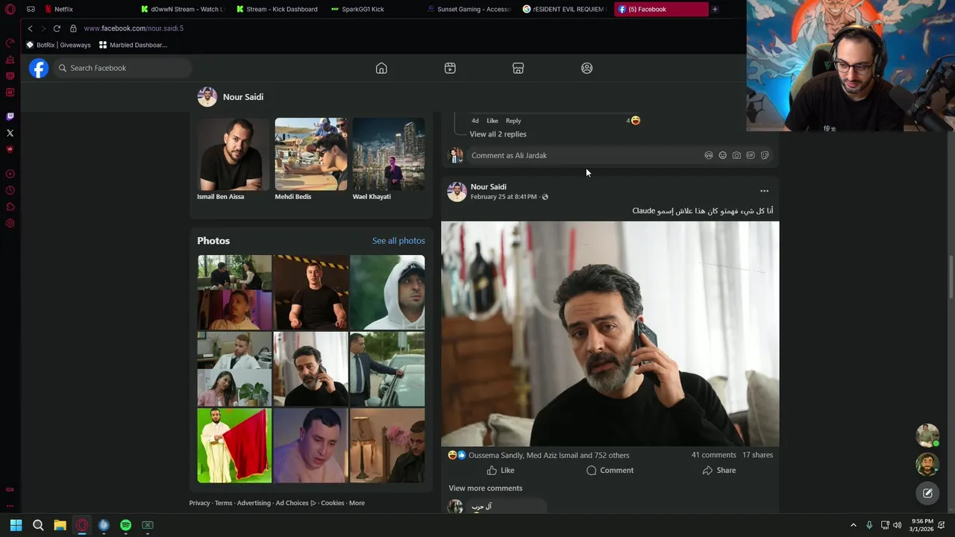Switch to the Sunset Gaming tab
The image size is (955, 537).
coord(469,9)
